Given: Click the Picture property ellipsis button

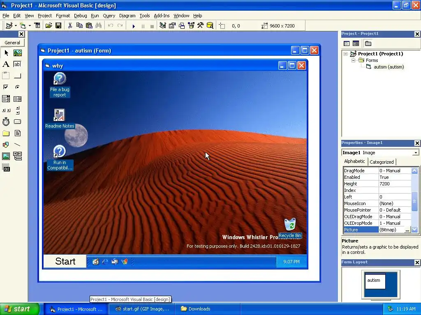Looking at the screenshot, I should click(x=407, y=230).
